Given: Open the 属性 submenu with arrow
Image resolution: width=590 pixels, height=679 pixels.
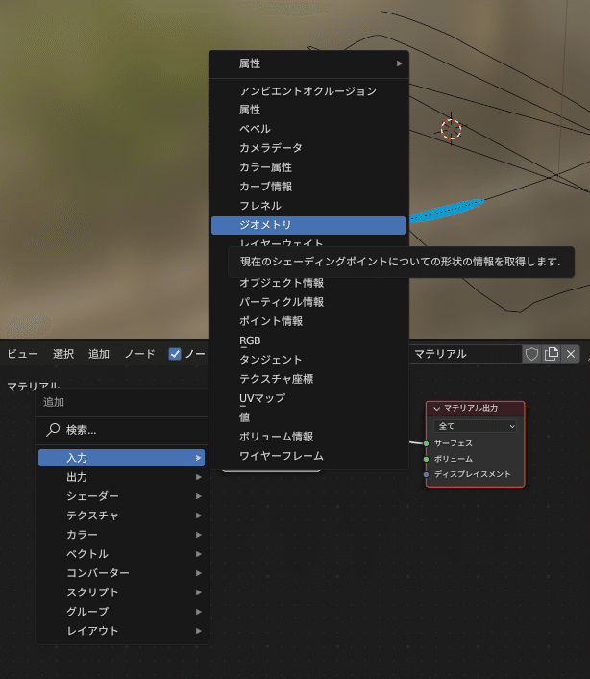Looking at the screenshot, I should [x=308, y=63].
